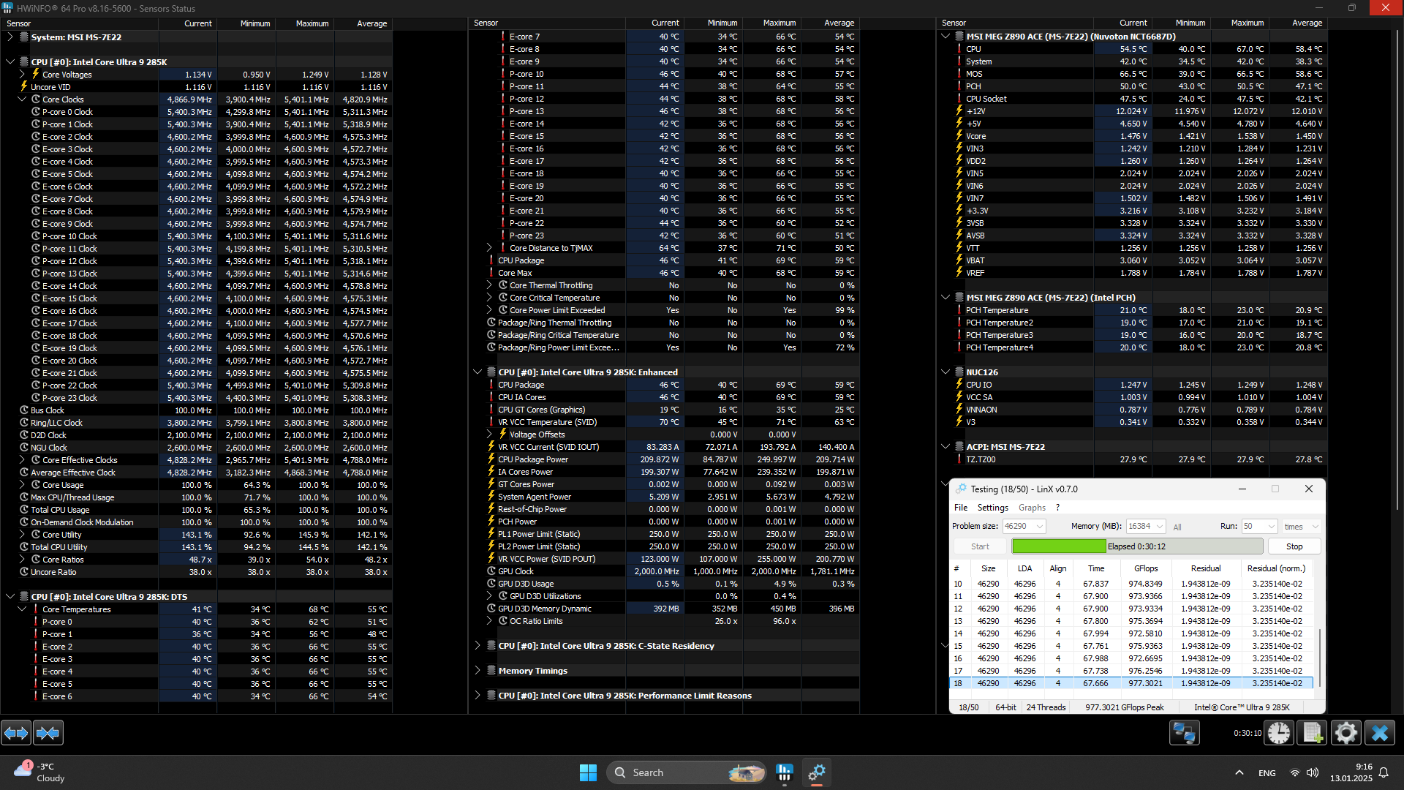
Task: Reset timer using the clock icon
Action: 1279,732
